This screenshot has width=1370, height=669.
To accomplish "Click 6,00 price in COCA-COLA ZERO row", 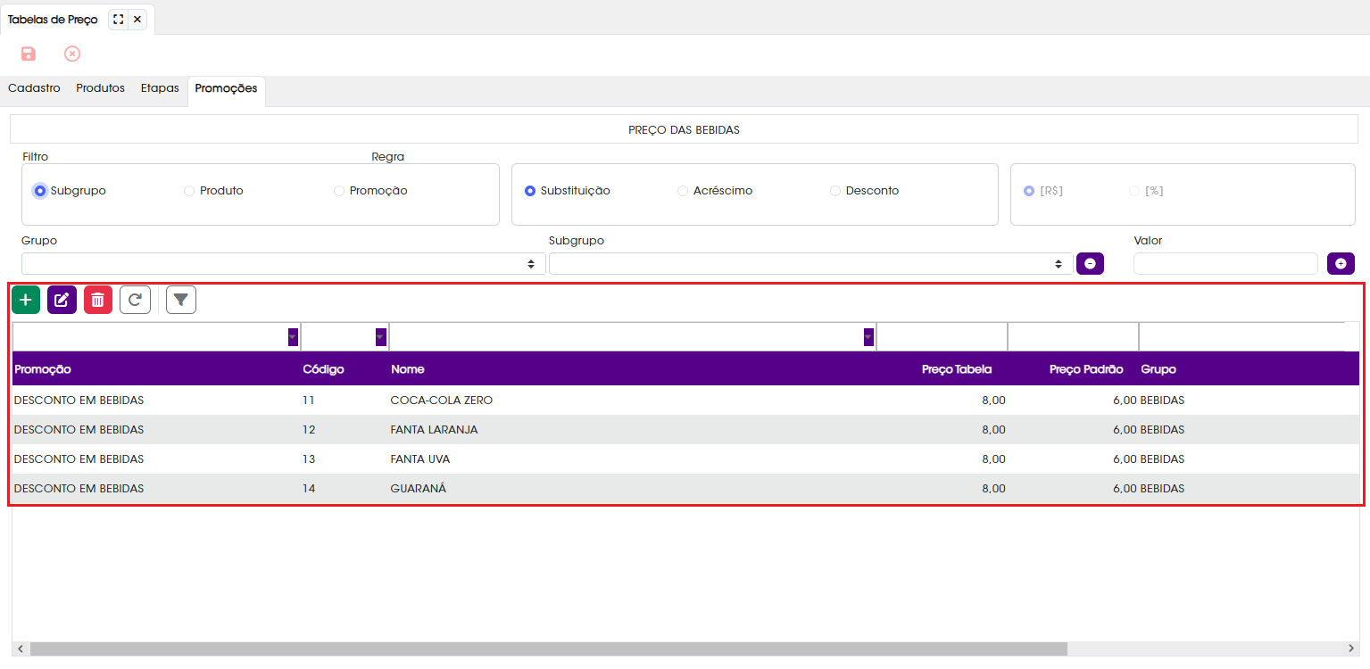I will coord(1125,401).
